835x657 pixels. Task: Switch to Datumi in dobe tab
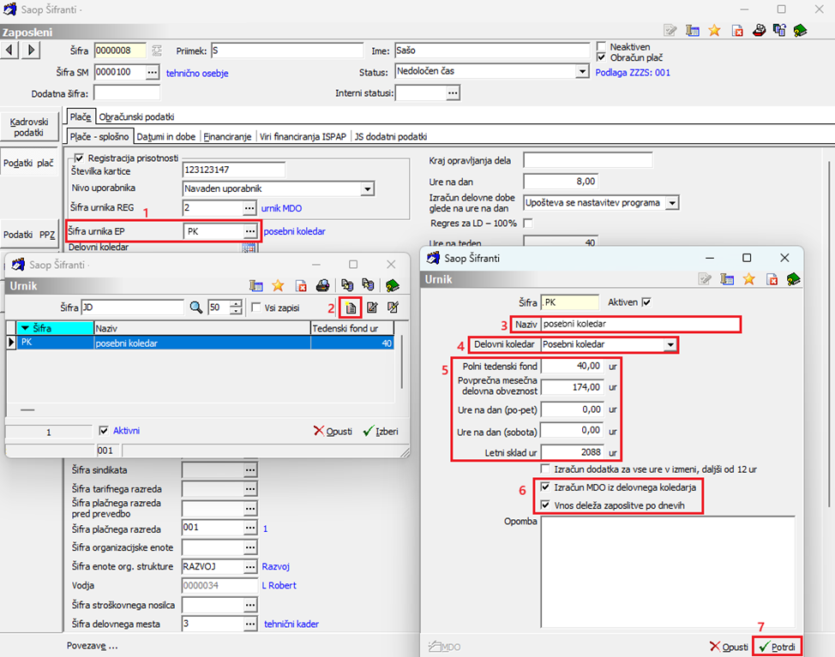[x=166, y=137]
